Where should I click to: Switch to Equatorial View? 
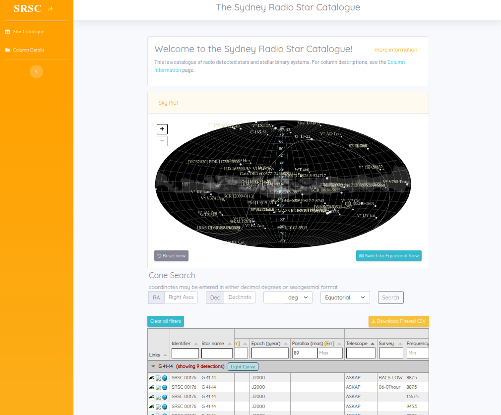click(388, 255)
